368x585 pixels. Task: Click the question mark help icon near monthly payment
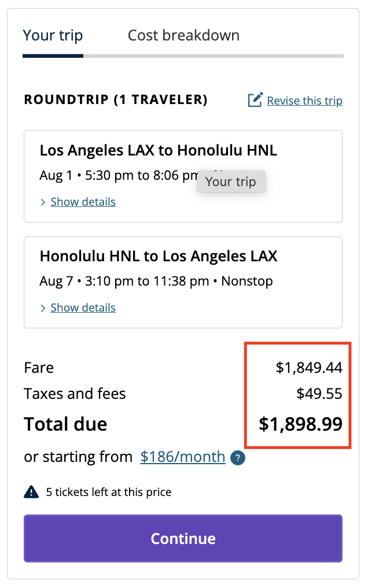(238, 458)
